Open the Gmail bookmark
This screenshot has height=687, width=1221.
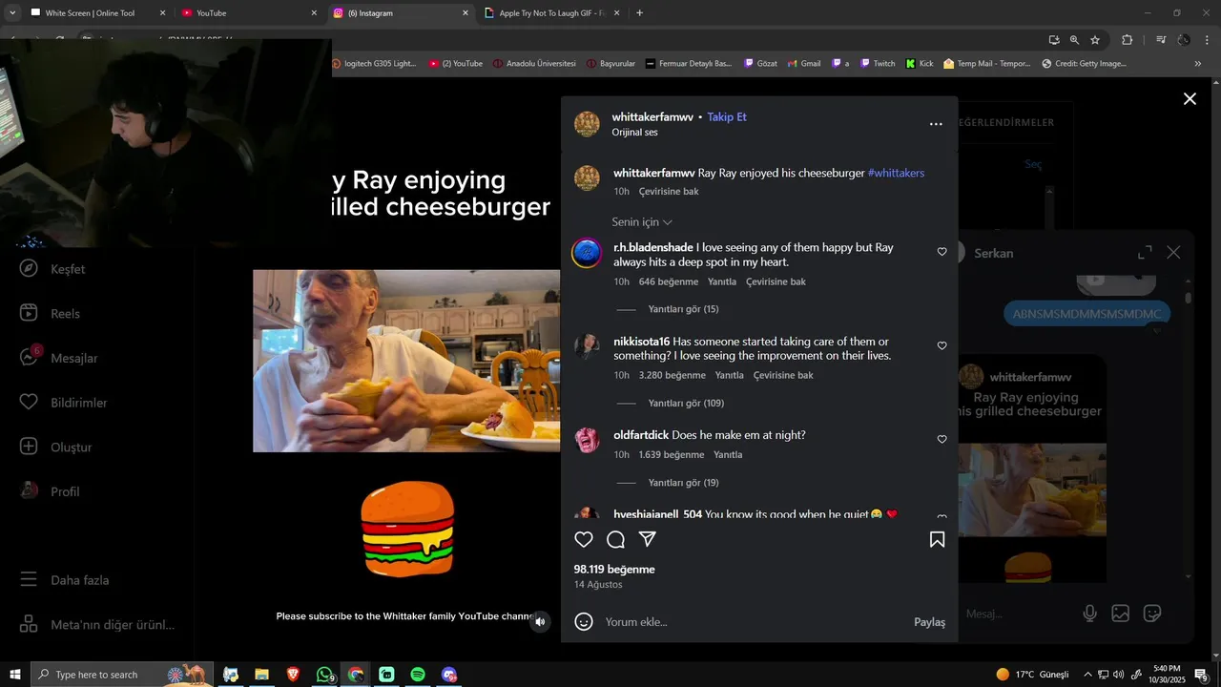803,64
